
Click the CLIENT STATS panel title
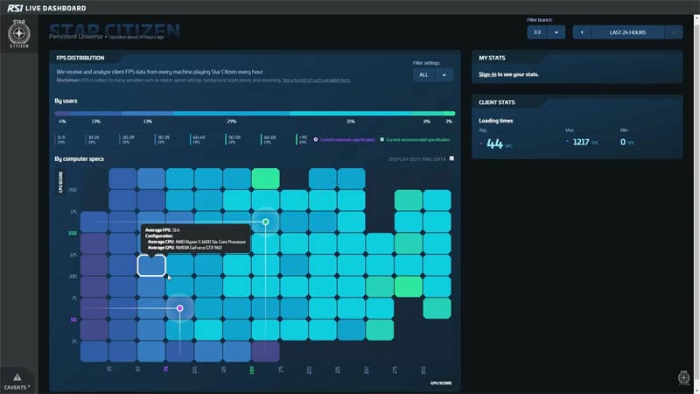click(x=497, y=102)
